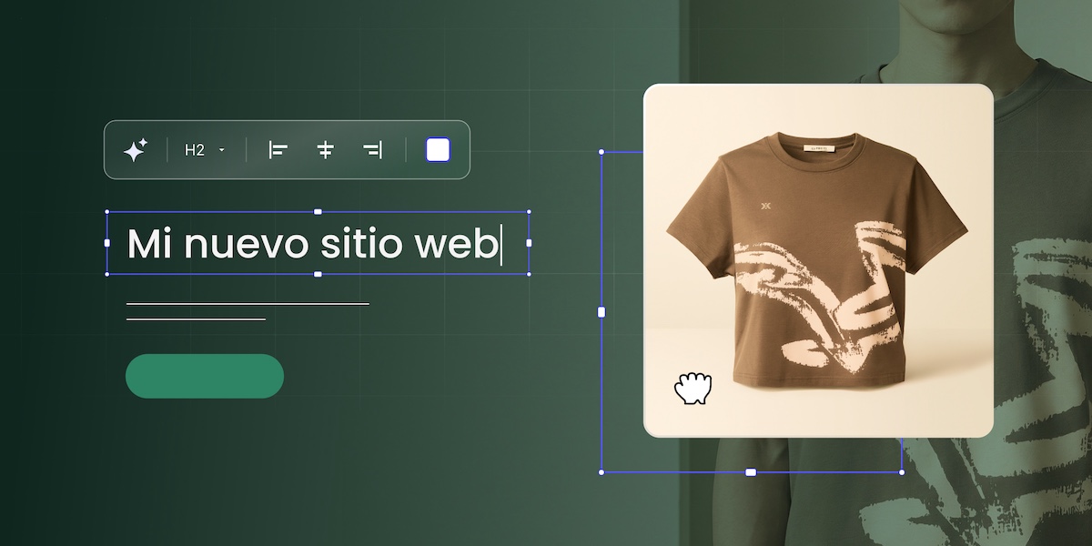Click the align-left text icon
The image size is (1092, 546).
click(x=278, y=148)
